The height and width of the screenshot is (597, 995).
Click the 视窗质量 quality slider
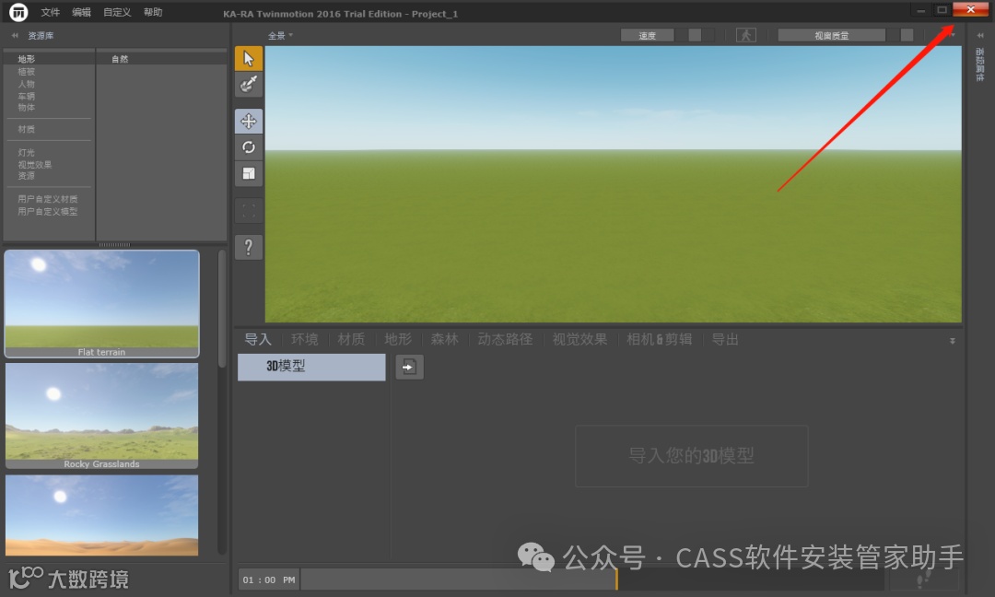click(x=846, y=36)
